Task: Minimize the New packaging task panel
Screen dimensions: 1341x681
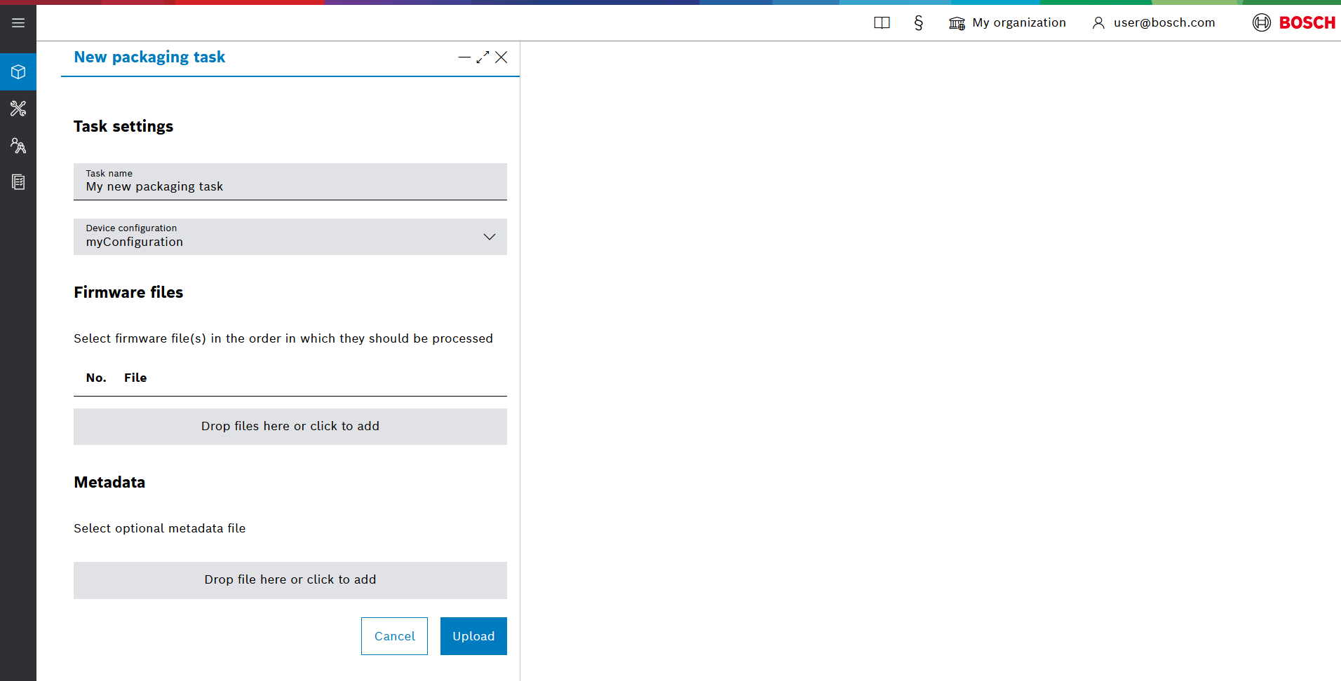Action: pyautogui.click(x=464, y=57)
